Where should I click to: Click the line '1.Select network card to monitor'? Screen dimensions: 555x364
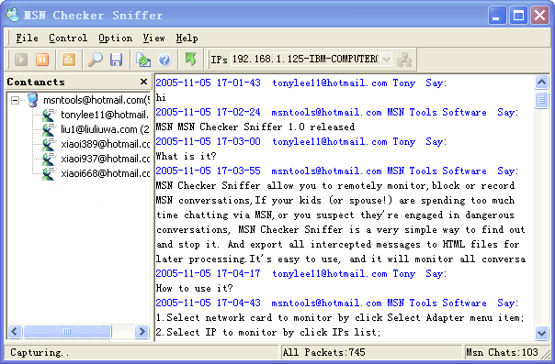point(340,317)
